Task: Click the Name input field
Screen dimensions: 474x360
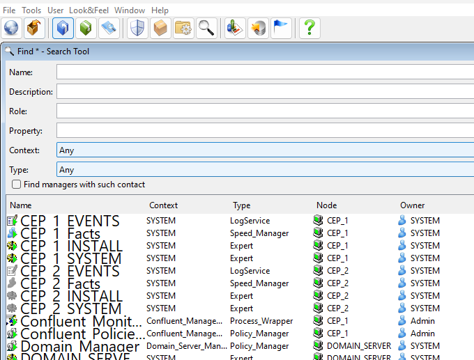Action: (x=266, y=72)
